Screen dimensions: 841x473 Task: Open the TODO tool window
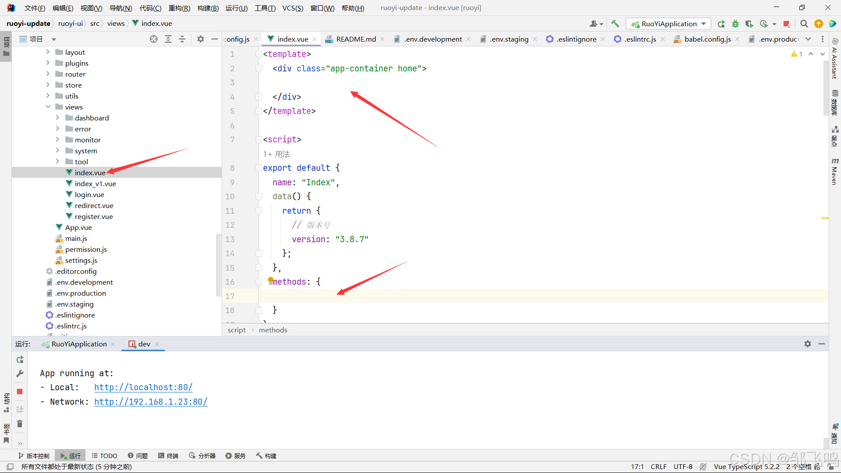point(104,455)
